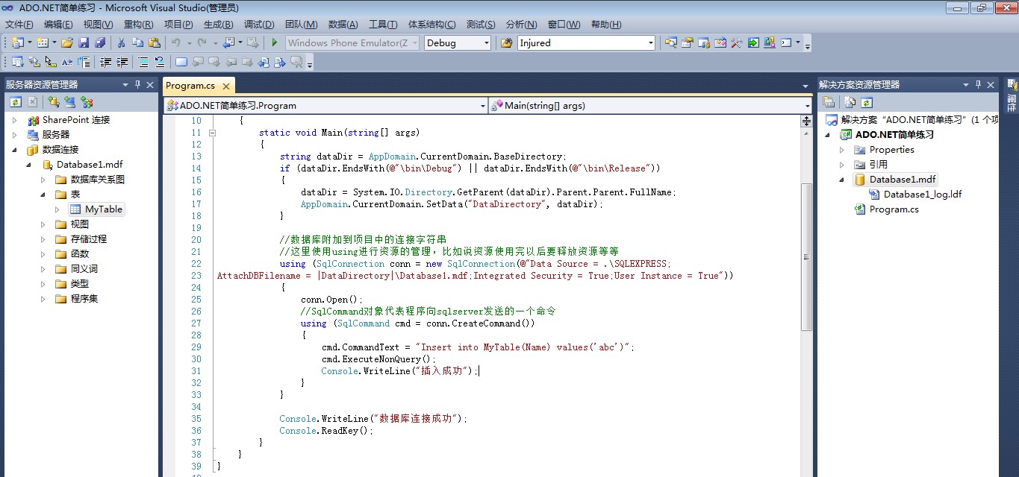Screen dimensions: 1019x477
Task: Toggle a bookmark on the current line
Action: [x=181, y=63]
